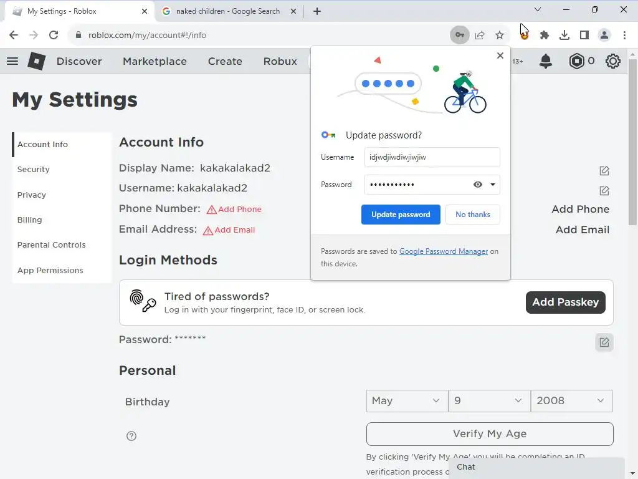Click the black Add Email button on right
Viewport: 638px width, 479px height.
583,230
